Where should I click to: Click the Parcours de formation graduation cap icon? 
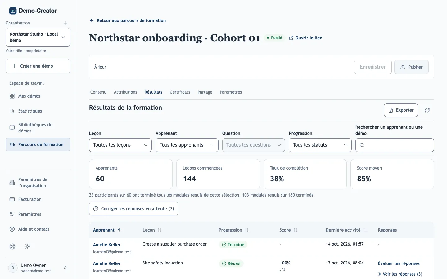coord(12,144)
